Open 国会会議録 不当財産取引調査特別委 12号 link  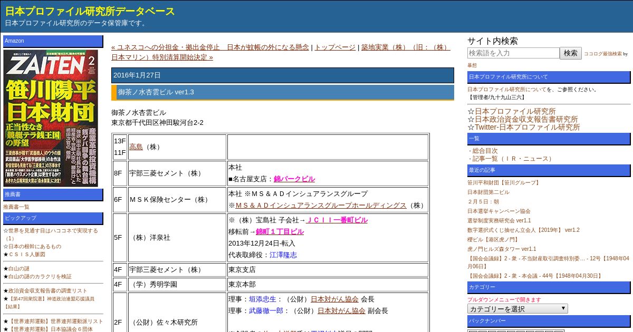[x=548, y=262]
